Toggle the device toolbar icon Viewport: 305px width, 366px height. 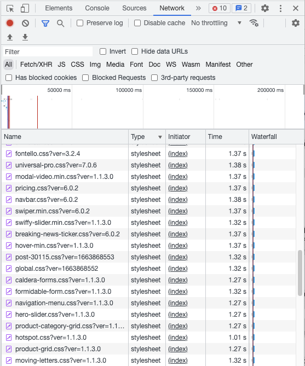click(25, 8)
